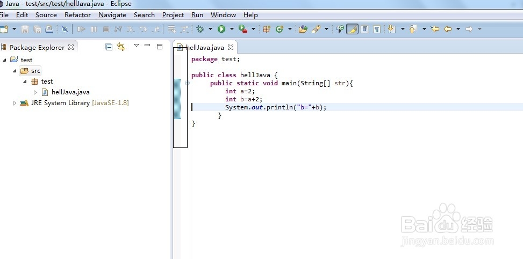This screenshot has height=259, width=523.
Task: Click the line 'int b=a+2;' in editor
Action: point(244,99)
